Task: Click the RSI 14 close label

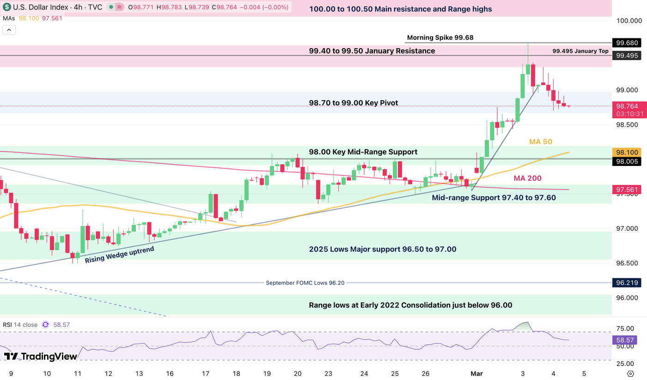Action: (x=21, y=325)
